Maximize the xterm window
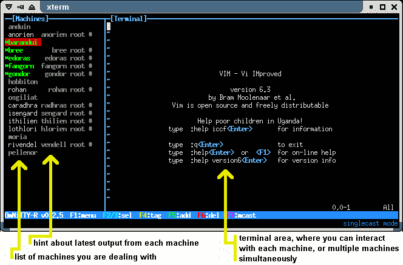This screenshot has height=265, width=403. click(383, 6)
